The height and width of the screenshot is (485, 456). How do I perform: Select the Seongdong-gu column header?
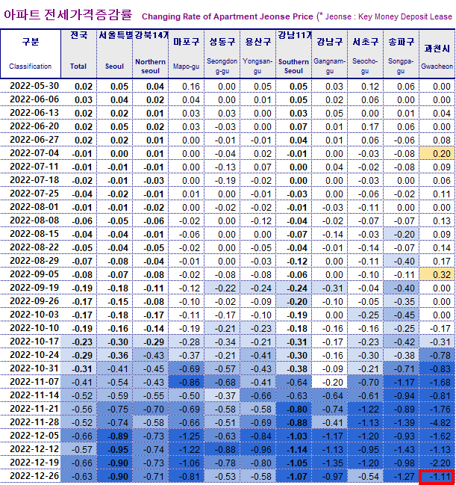(x=222, y=54)
